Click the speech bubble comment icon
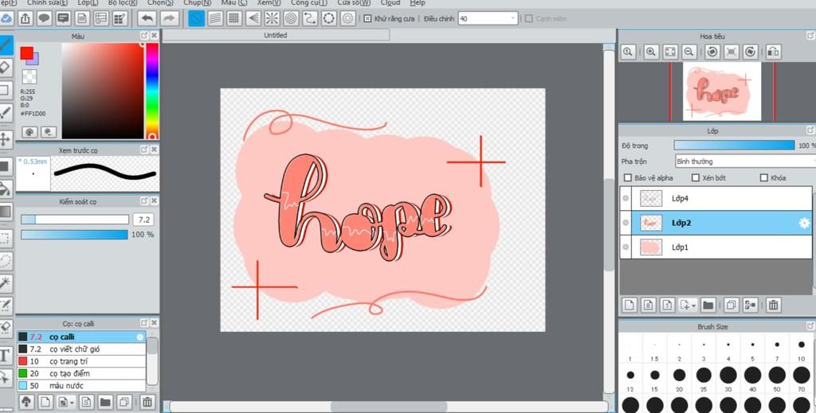The height and width of the screenshot is (413, 816). point(45,19)
